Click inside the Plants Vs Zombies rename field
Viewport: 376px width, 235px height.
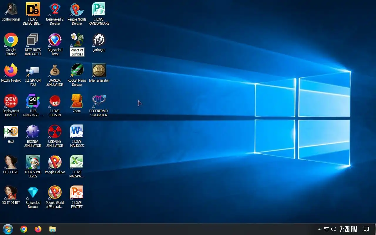(77, 52)
